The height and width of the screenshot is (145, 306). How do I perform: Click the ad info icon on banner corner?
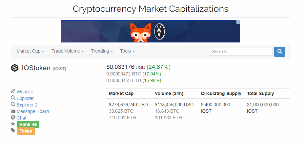(x=238, y=22)
